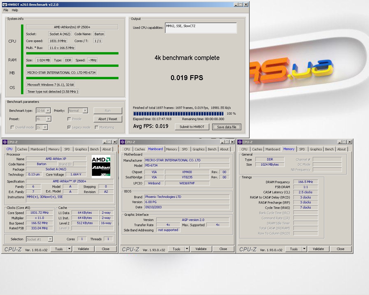Open the File menu in HWBOT
Screen dimensions: 369x295
tap(6, 10)
